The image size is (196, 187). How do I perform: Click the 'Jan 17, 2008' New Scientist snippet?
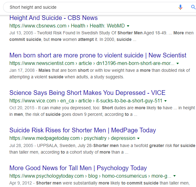(100, 74)
